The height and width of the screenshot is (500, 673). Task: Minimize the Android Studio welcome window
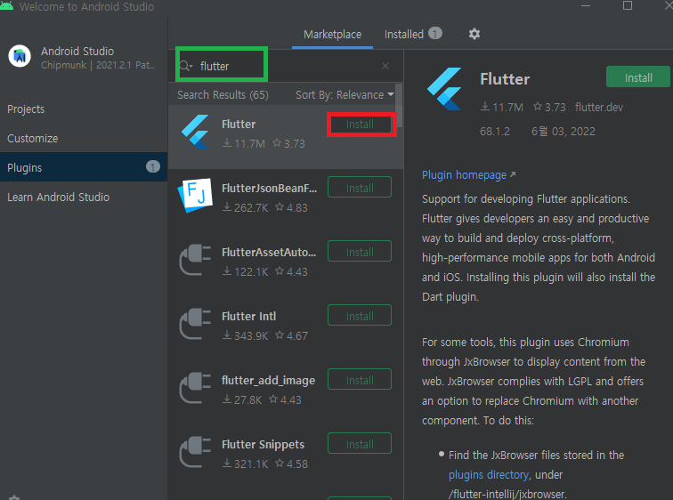pyautogui.click(x=586, y=5)
